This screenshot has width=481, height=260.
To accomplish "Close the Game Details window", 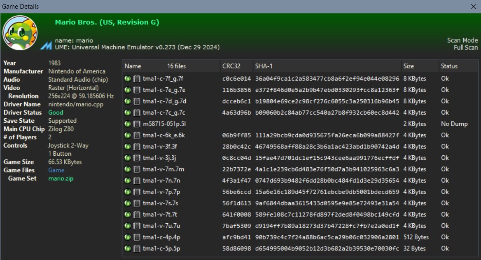I will [473, 7].
